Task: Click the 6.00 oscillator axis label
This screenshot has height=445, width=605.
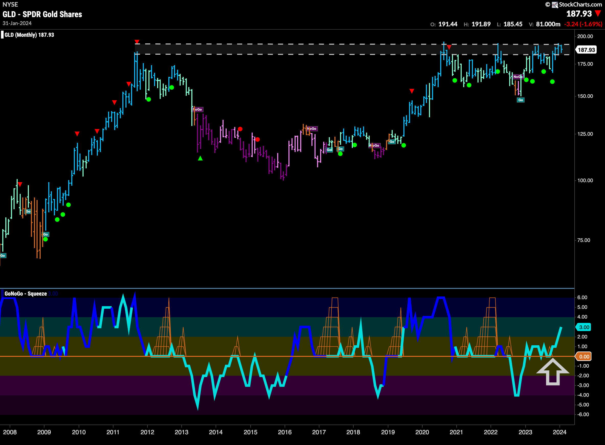Action: [x=582, y=298]
